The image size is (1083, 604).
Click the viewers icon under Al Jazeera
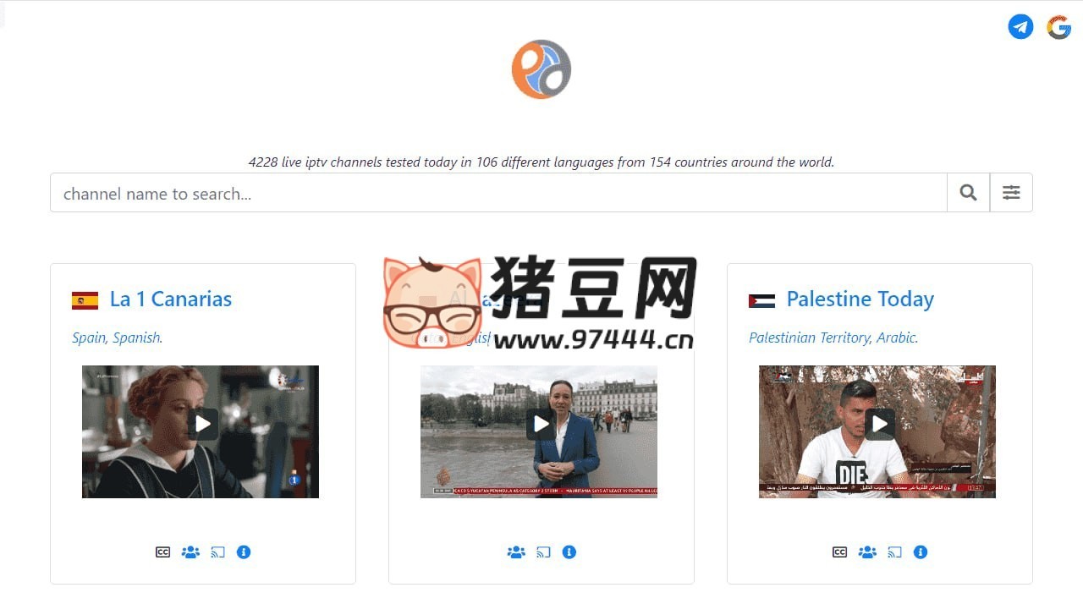(516, 552)
